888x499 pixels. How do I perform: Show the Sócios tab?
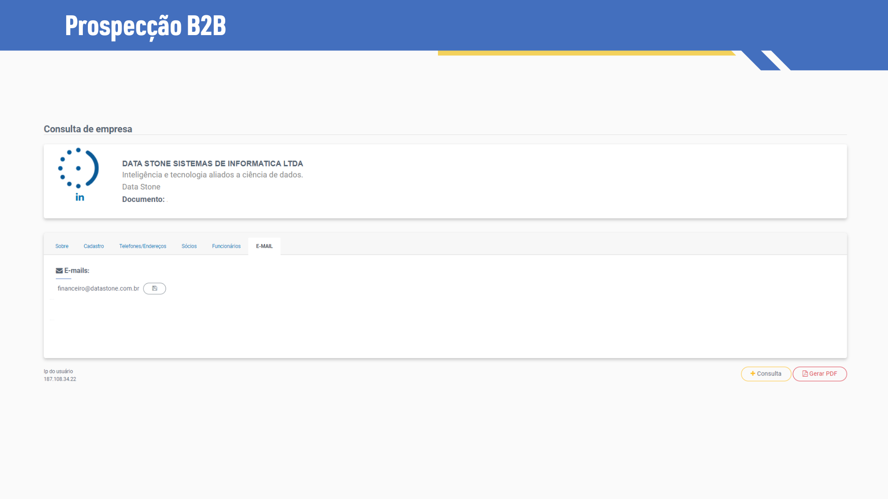[189, 246]
